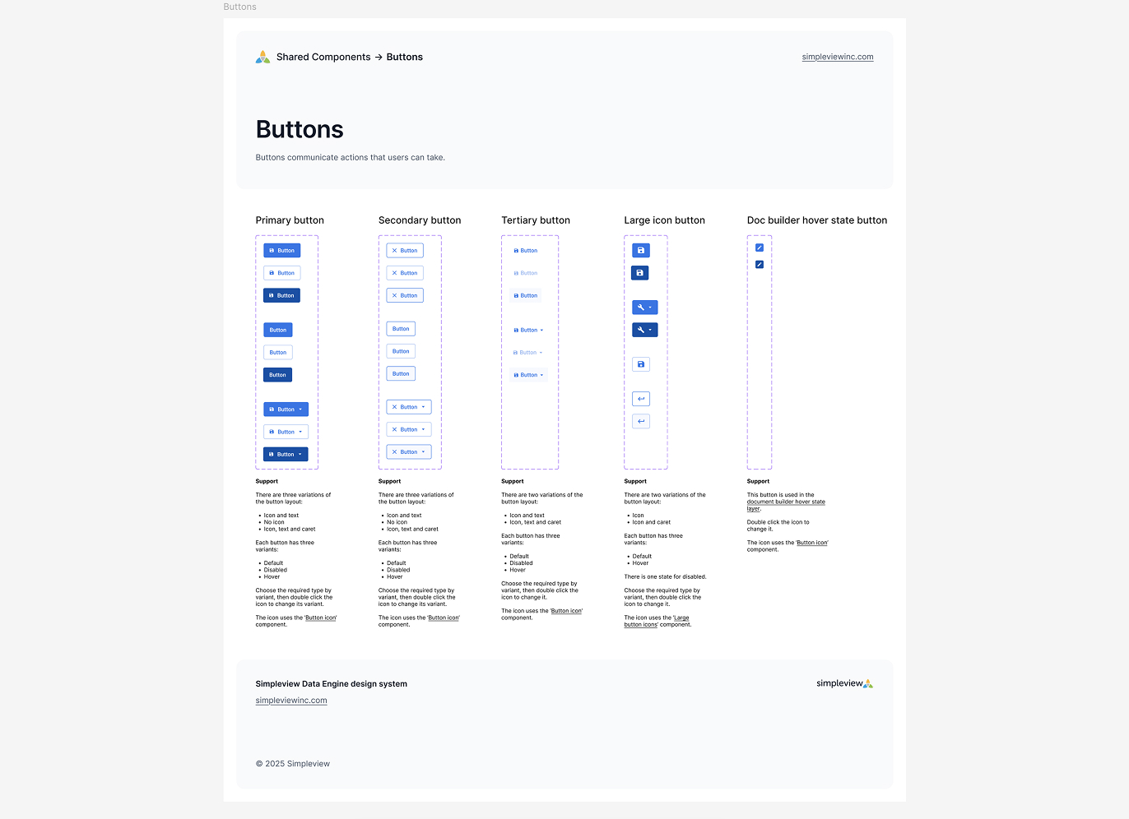Click the return arrow icon button

[x=641, y=399]
